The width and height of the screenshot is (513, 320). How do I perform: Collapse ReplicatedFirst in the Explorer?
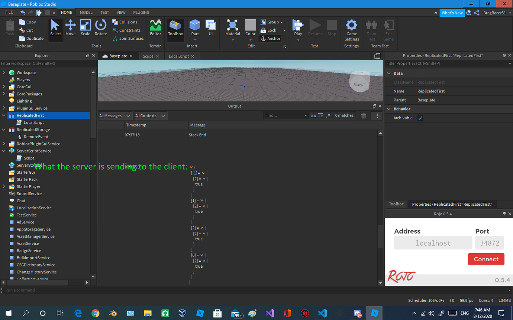pos(3,115)
